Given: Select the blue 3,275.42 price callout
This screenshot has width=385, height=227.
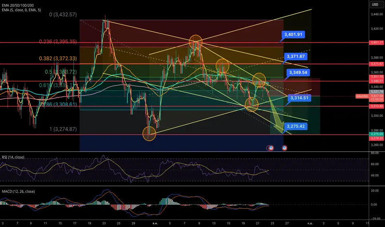Looking at the screenshot, I should pos(296,126).
